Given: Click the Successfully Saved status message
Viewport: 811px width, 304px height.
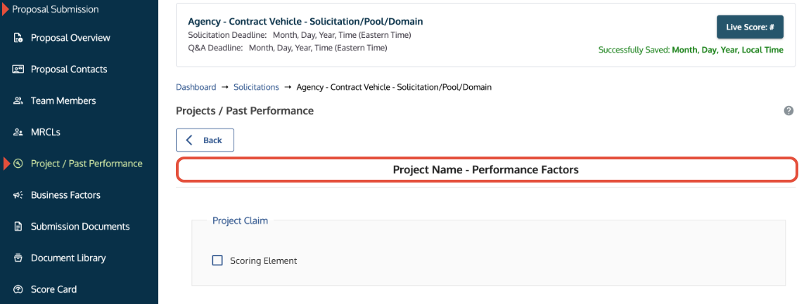Looking at the screenshot, I should [691, 50].
